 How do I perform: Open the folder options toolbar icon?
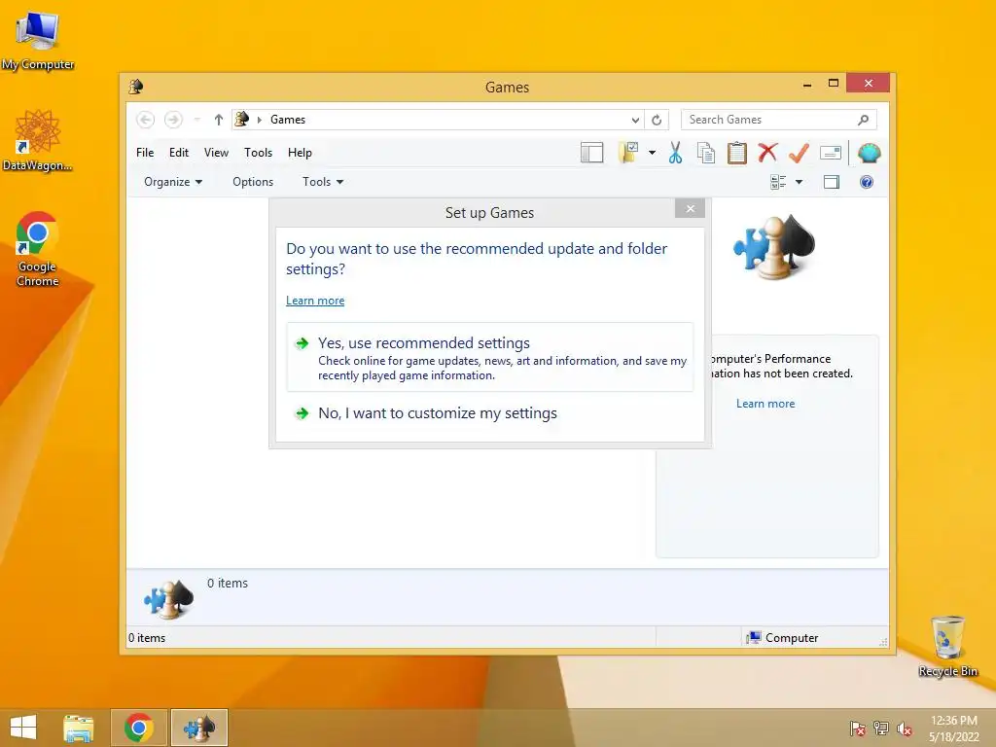point(628,153)
